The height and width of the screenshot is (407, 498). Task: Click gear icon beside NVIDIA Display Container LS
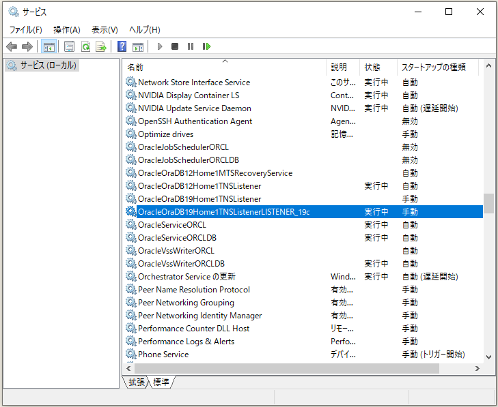point(131,95)
